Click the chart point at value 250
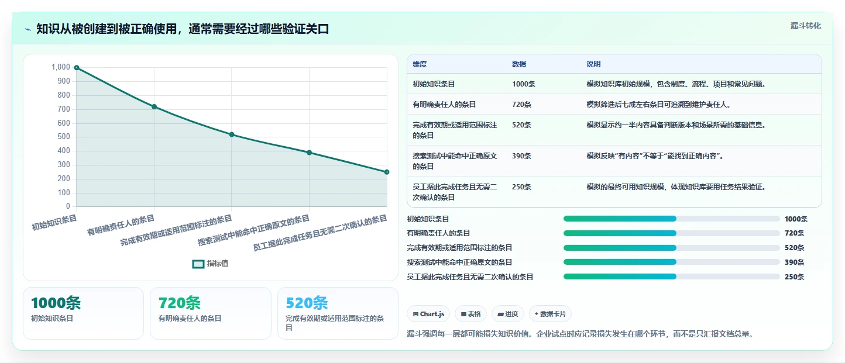Screen dimensions: 845x363 [x=387, y=172]
